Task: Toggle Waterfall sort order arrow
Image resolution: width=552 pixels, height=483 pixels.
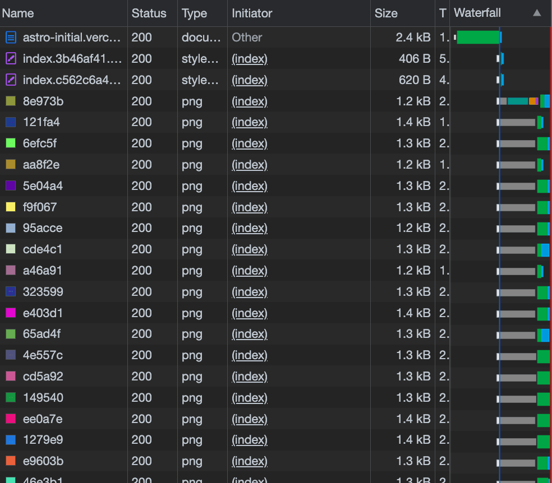Action: pyautogui.click(x=537, y=13)
